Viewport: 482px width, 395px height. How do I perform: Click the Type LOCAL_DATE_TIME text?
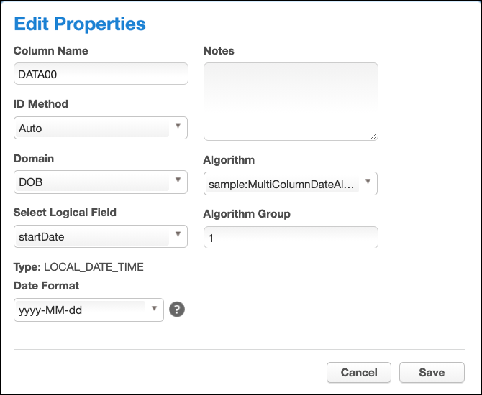click(79, 267)
